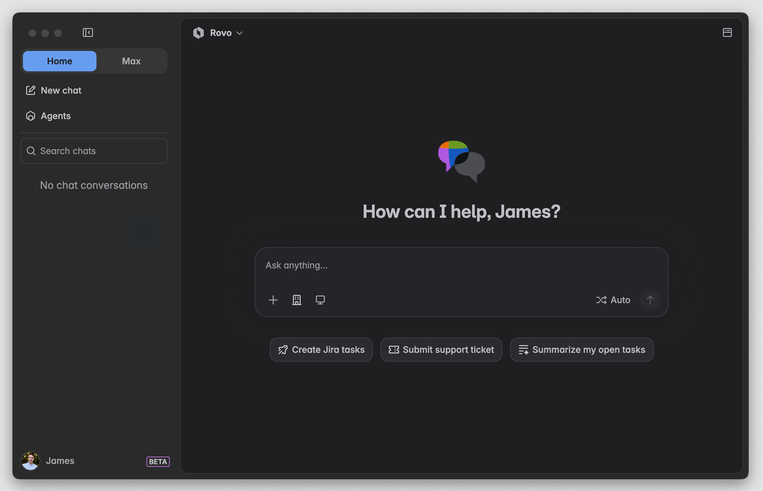Click the Ask anything text box
Screen dimensions: 763x491
click(x=461, y=265)
